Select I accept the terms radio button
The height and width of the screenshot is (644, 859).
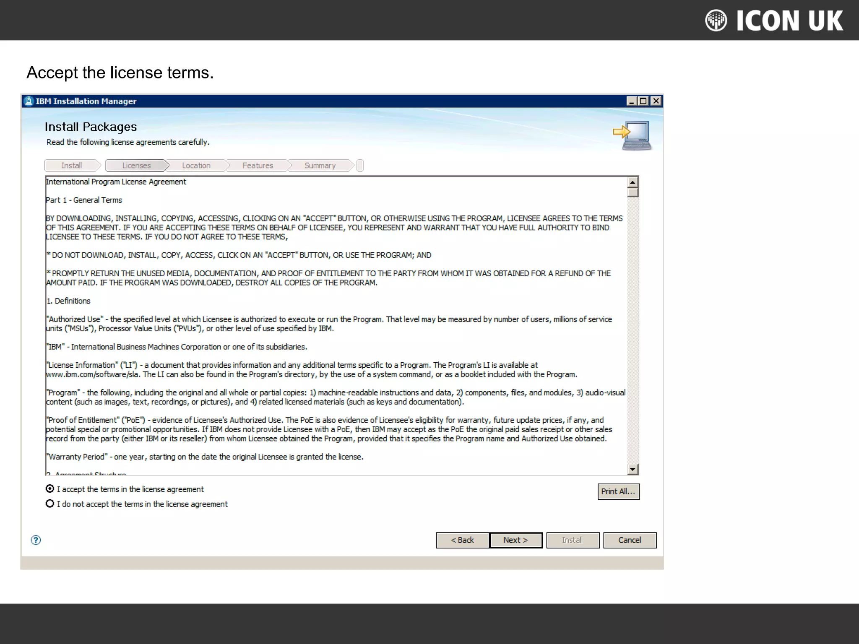[x=50, y=489]
